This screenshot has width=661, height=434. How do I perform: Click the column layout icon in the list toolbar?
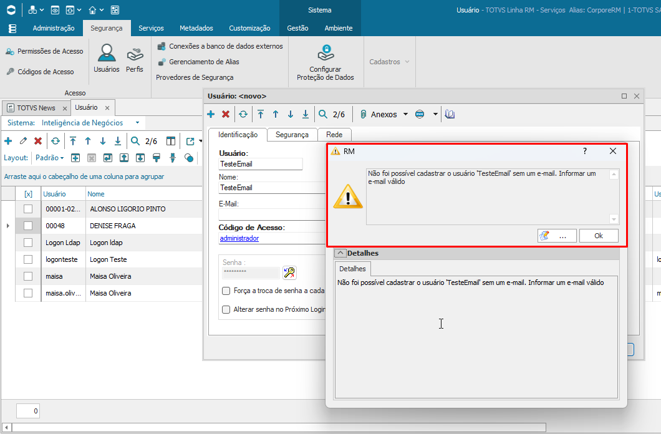tap(171, 141)
